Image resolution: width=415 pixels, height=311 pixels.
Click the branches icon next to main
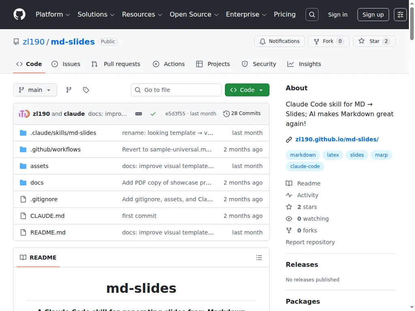click(x=69, y=90)
